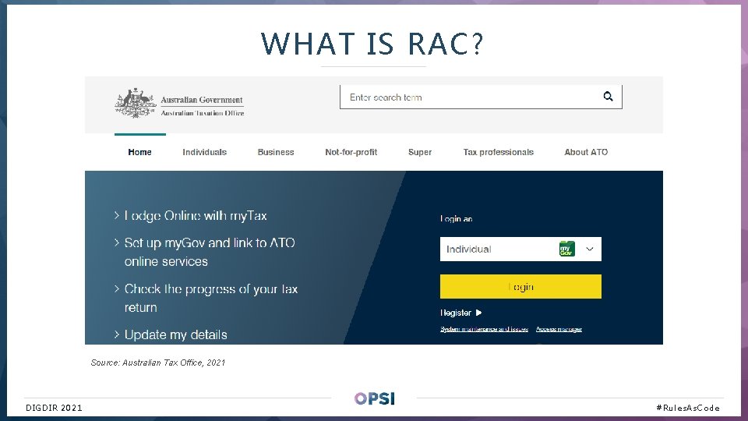The image size is (748, 421).
Task: Click the Register arrow icon
Action: point(478,313)
